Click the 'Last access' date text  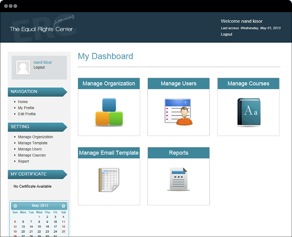tap(251, 28)
